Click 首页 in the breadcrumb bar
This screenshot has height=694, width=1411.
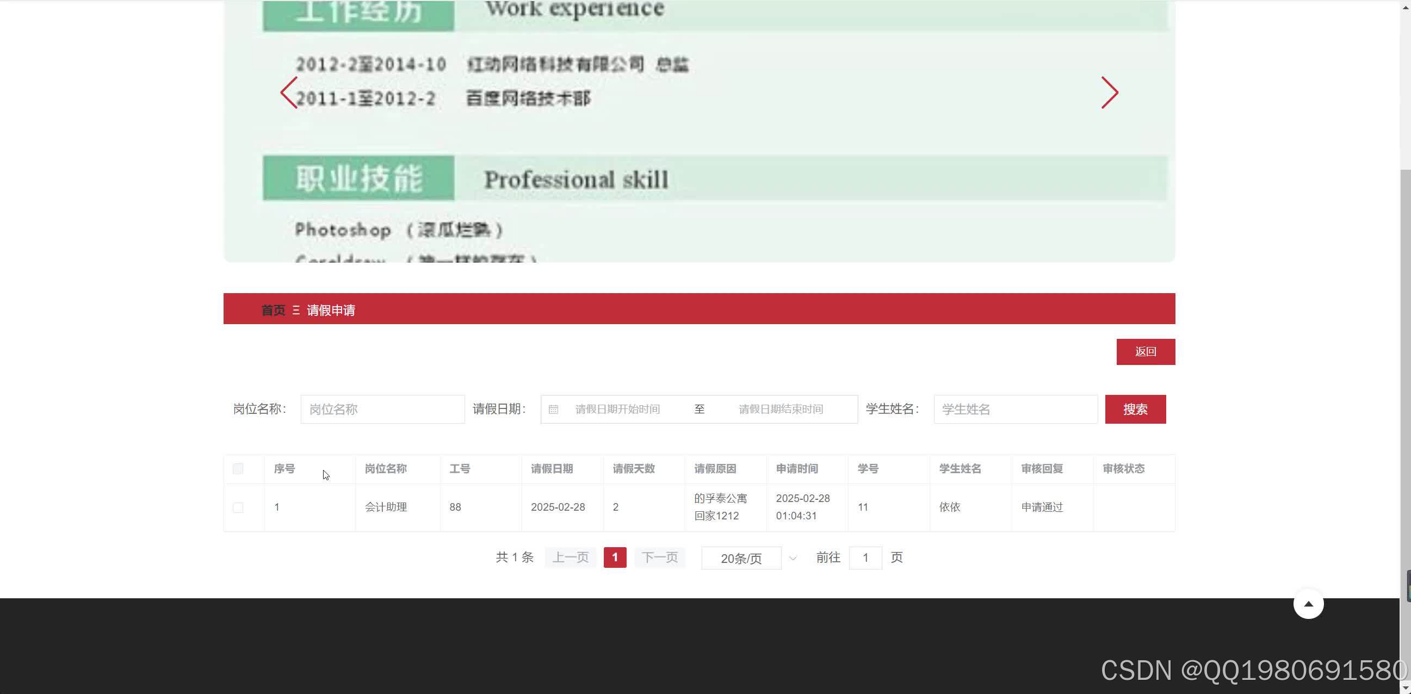273,310
